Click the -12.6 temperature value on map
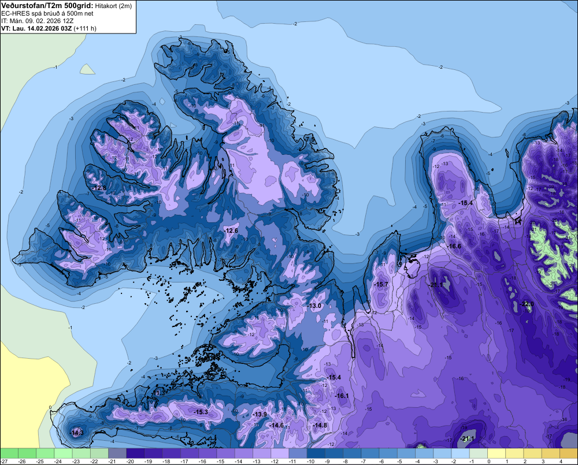Image resolution: width=578 pixels, height=465 pixels. [x=231, y=230]
